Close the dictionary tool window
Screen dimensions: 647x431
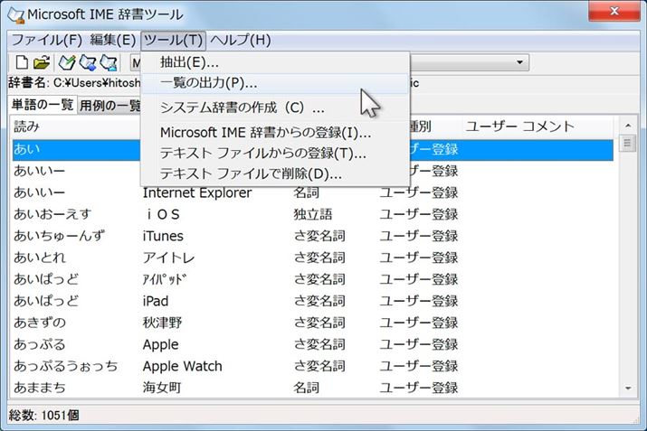coord(614,11)
